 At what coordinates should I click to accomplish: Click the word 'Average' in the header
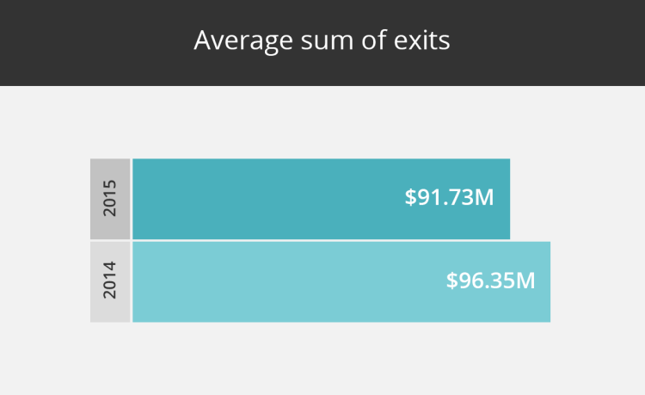point(243,40)
